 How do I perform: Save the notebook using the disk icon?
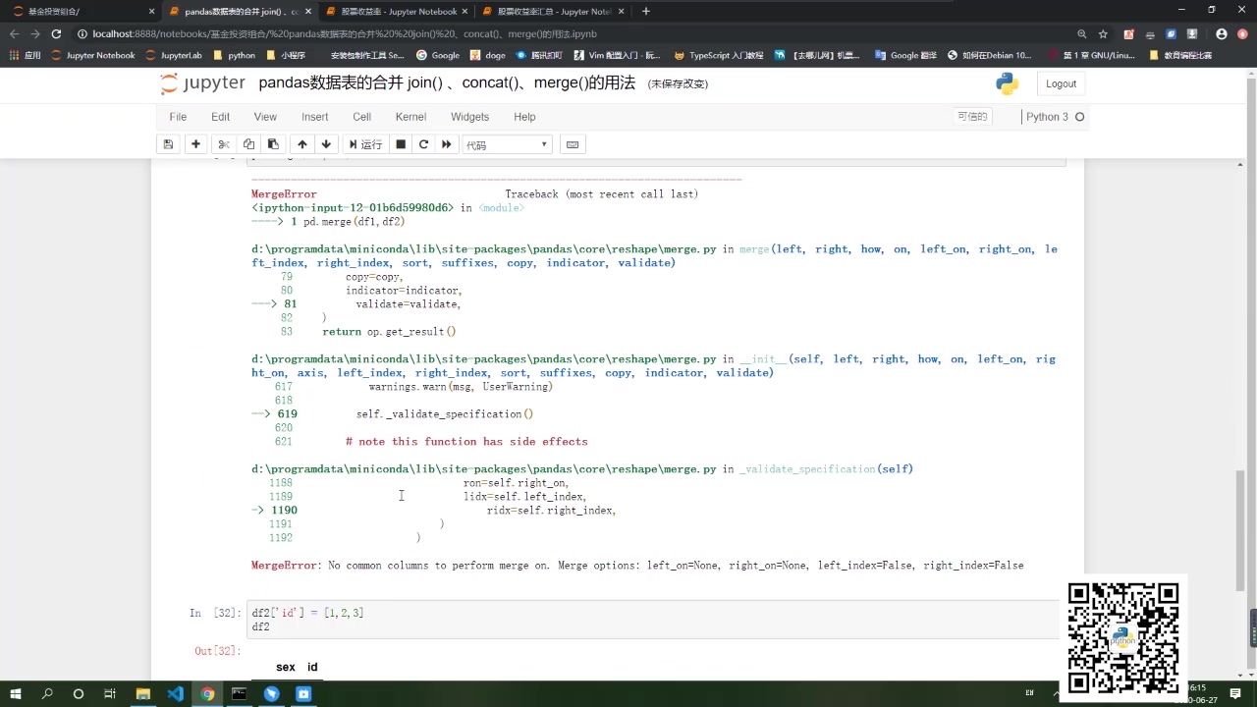168,144
